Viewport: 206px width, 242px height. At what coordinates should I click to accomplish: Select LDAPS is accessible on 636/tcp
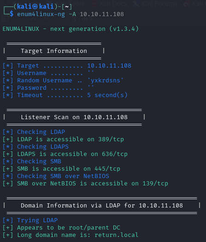(65, 154)
